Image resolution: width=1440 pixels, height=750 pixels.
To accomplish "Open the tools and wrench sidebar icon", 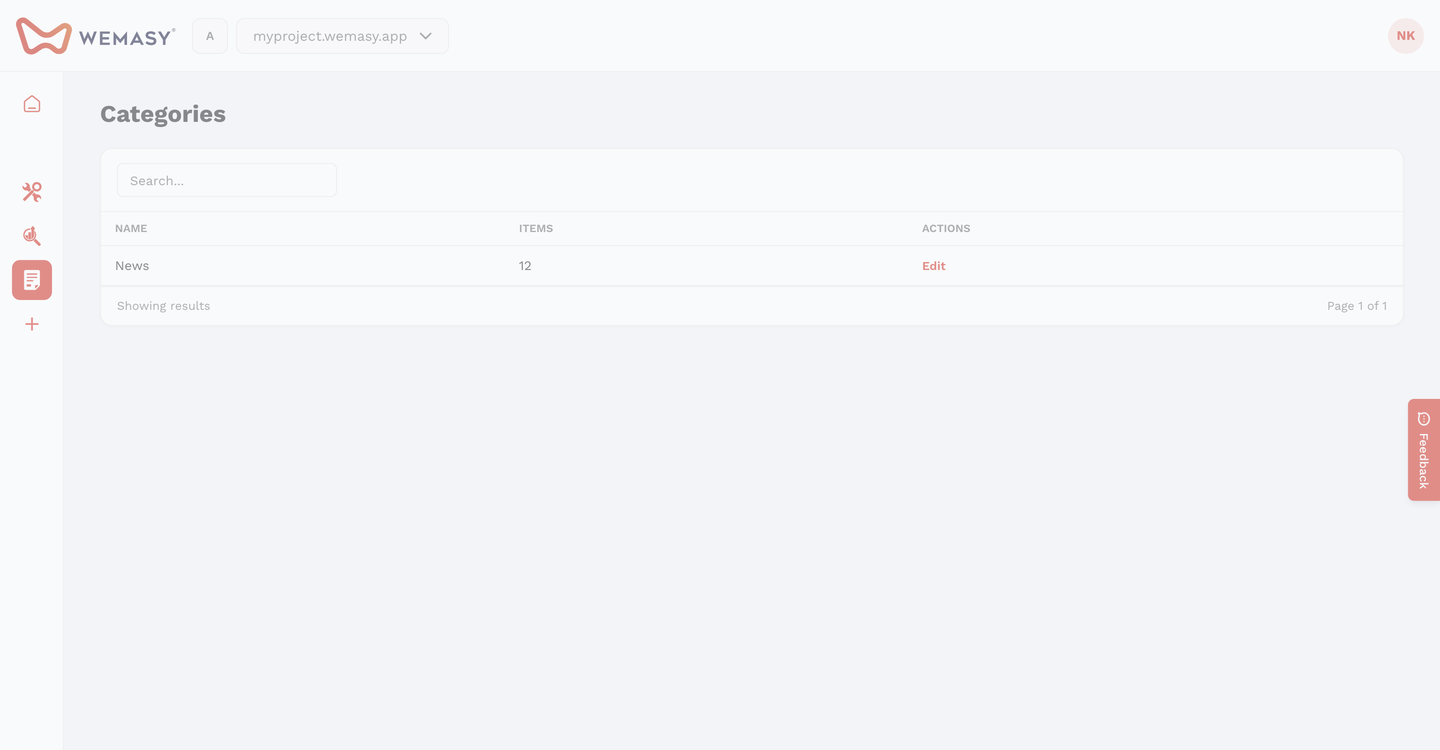I will [32, 192].
